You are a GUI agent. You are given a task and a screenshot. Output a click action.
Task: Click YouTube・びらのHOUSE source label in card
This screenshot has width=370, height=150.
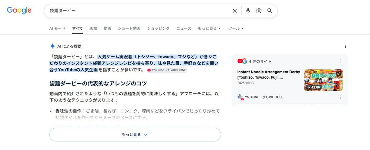pyautogui.click(x=264, y=97)
